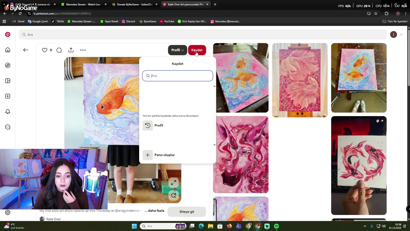This screenshot has height=231, width=410.
Task: Open the notifications bell icon
Action: point(8,112)
